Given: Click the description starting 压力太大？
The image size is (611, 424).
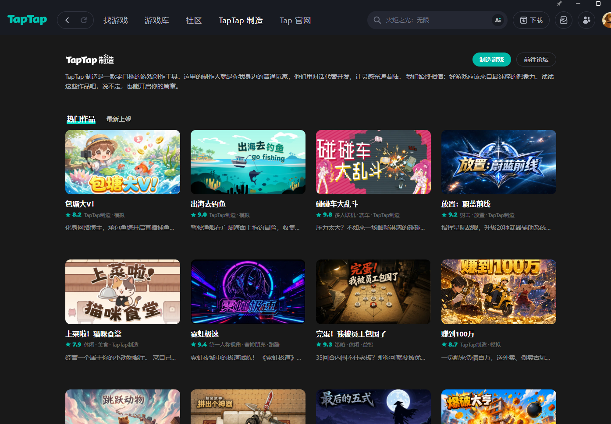Looking at the screenshot, I should 370,228.
